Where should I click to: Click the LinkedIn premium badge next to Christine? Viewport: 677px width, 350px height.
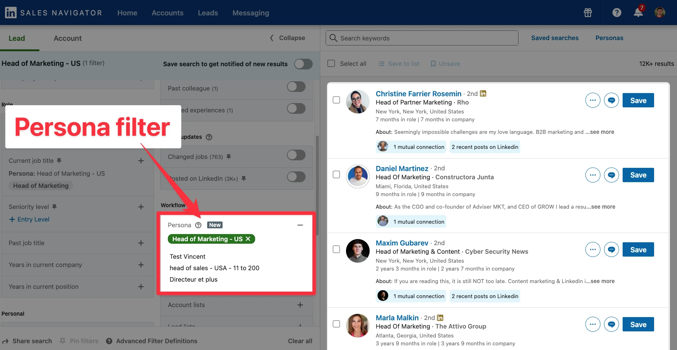483,93
